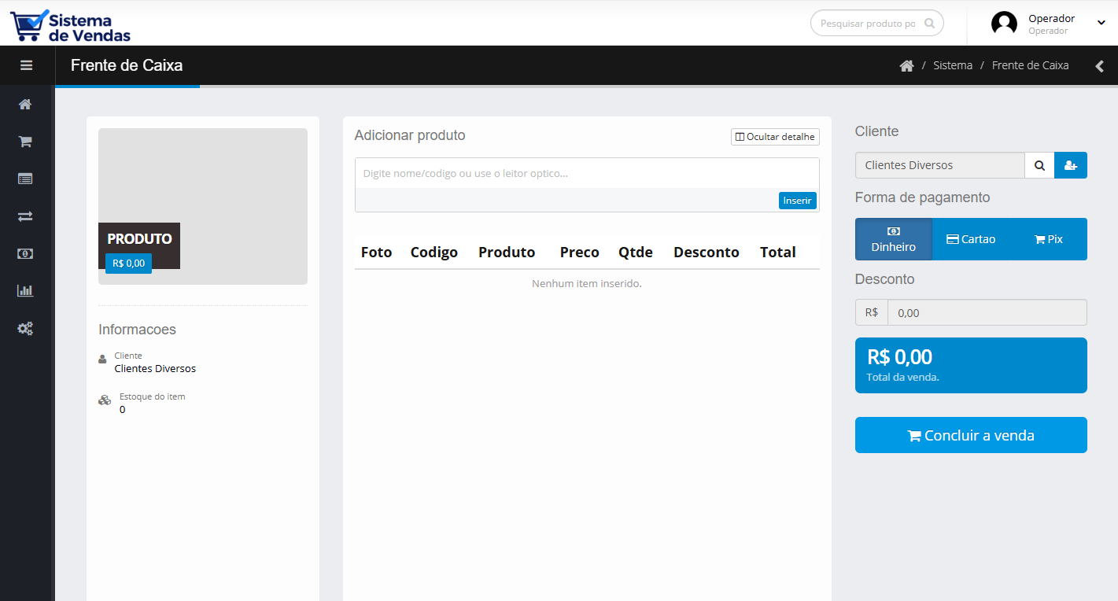Open the bar chart reports sidebar icon
This screenshot has width=1118, height=601.
coord(25,290)
